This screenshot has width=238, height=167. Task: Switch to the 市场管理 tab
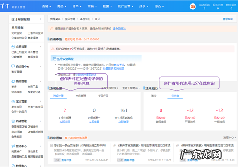(x=81, y=96)
